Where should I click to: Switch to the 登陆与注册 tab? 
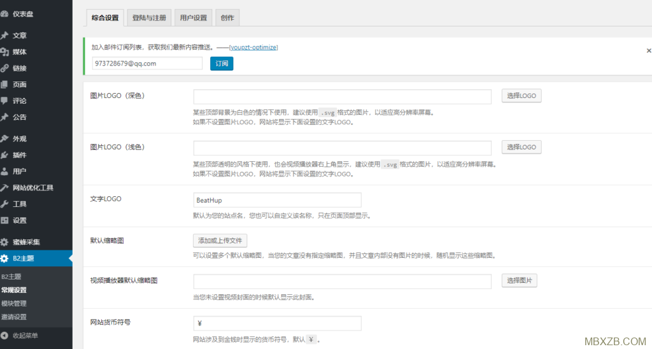[x=149, y=18]
